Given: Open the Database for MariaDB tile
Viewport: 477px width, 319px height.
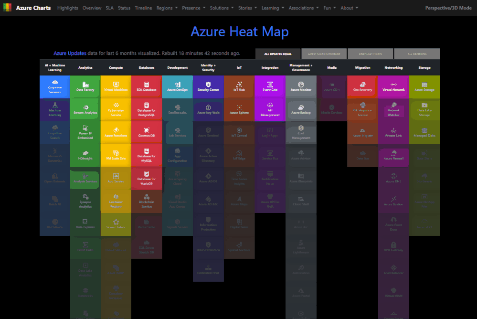Looking at the screenshot, I should click(147, 179).
